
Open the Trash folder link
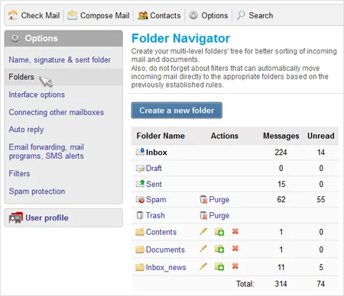click(x=155, y=215)
